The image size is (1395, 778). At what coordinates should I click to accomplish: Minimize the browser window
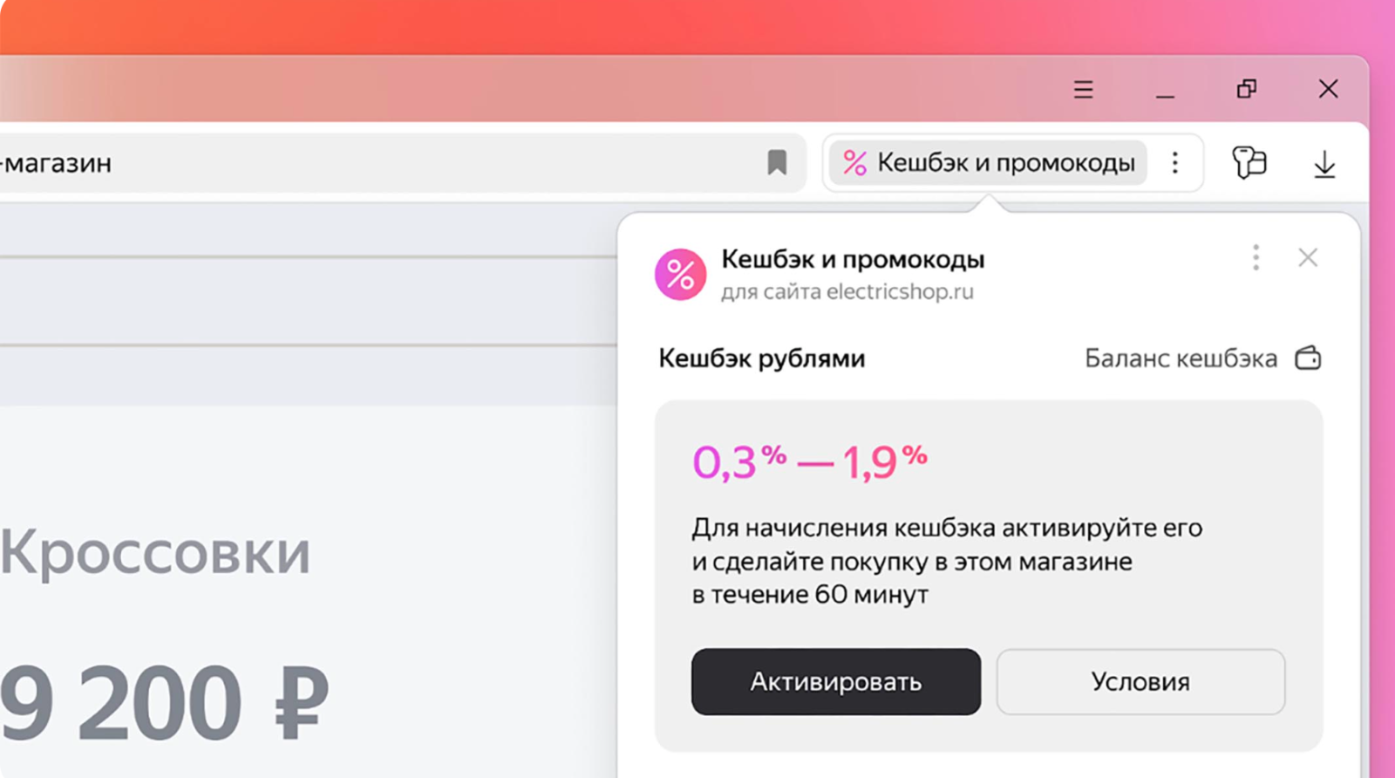pyautogui.click(x=1165, y=90)
